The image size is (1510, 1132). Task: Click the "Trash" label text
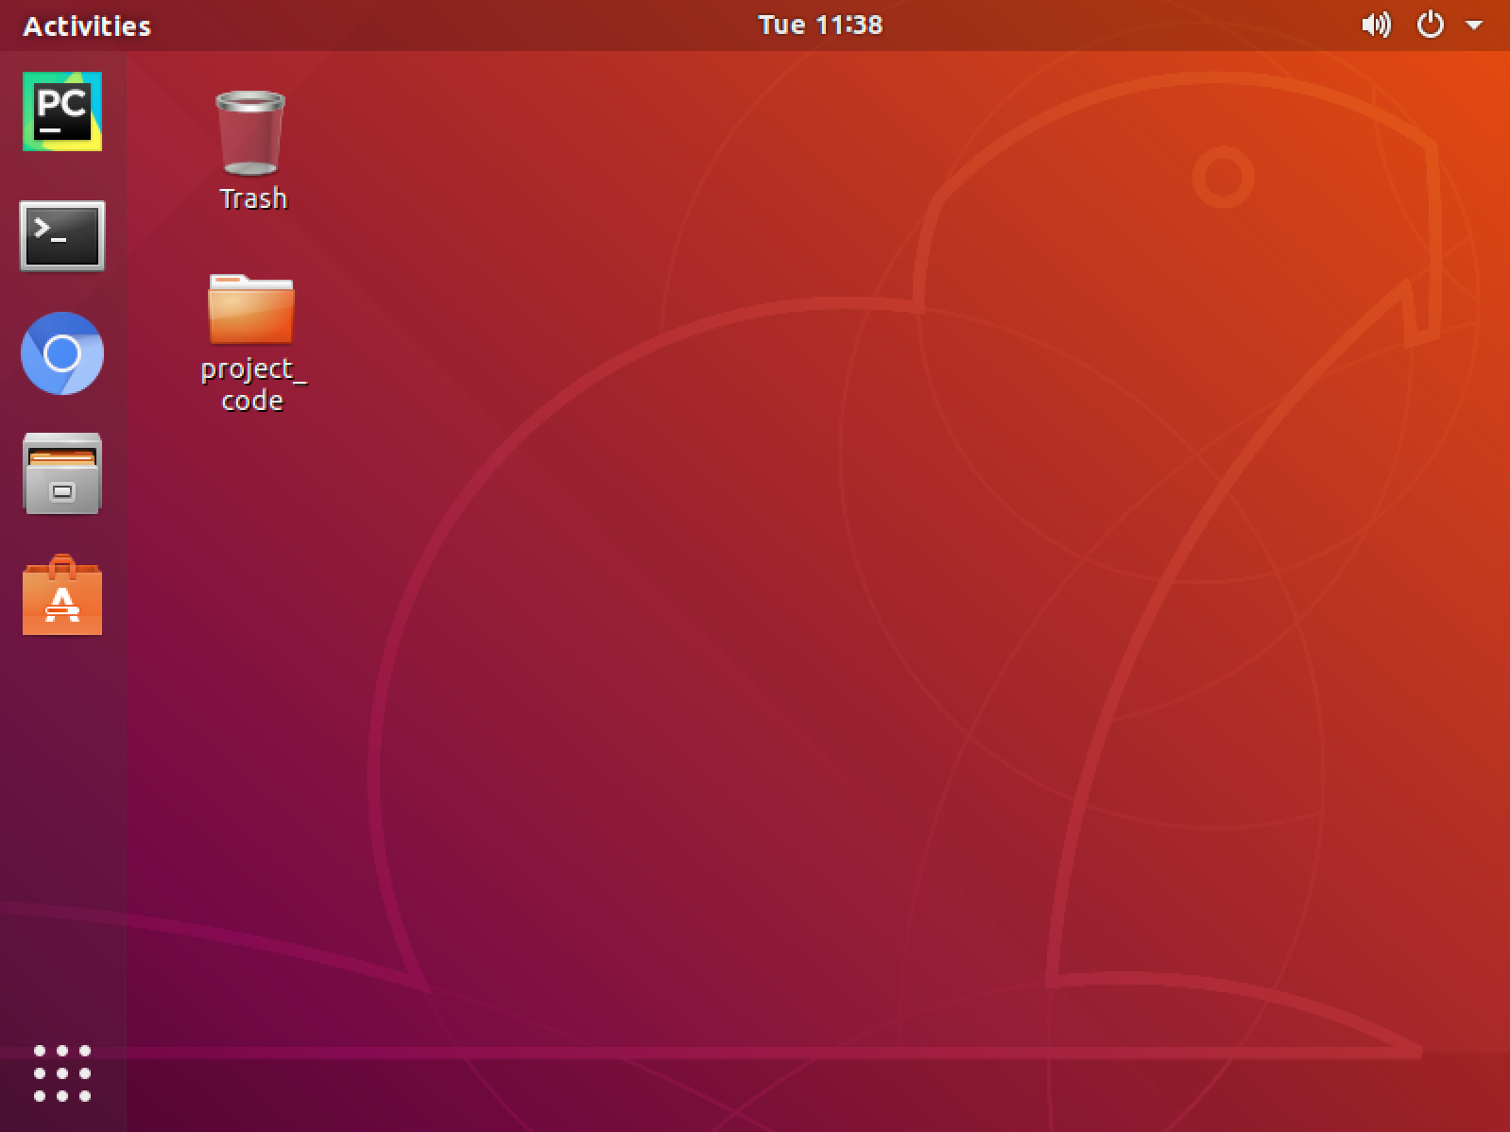[253, 198]
